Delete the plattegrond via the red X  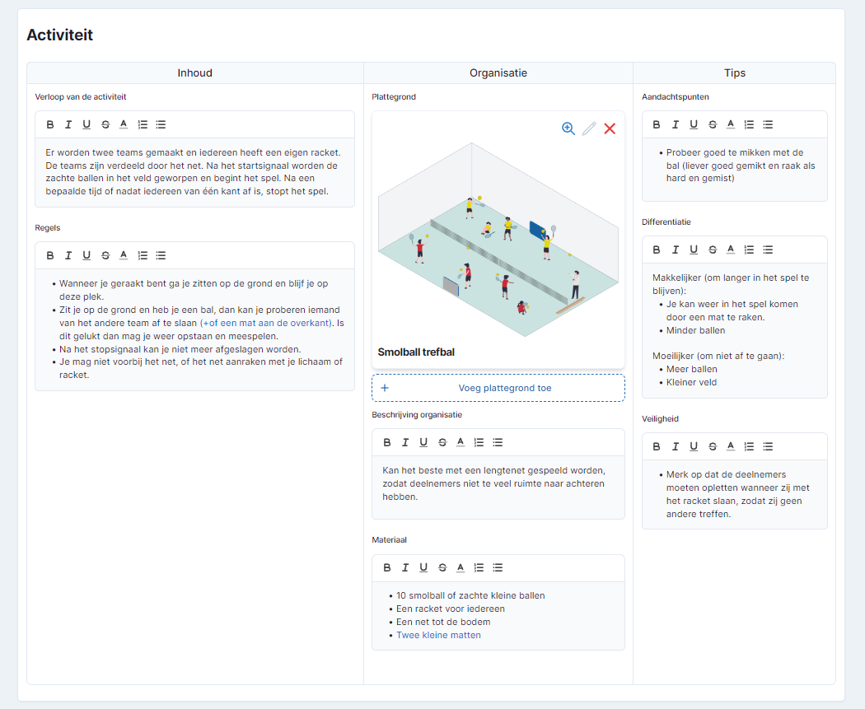(610, 128)
